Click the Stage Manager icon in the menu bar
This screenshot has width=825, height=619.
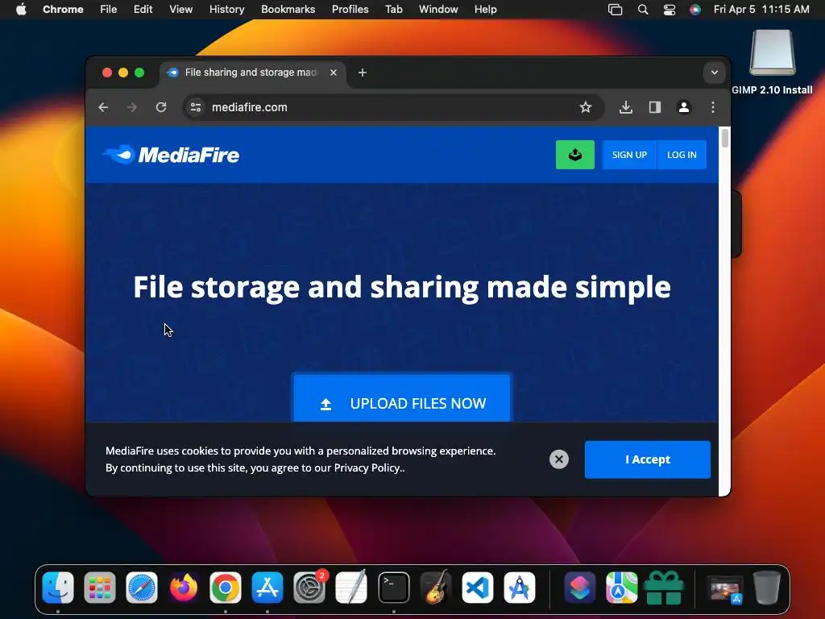(x=615, y=10)
